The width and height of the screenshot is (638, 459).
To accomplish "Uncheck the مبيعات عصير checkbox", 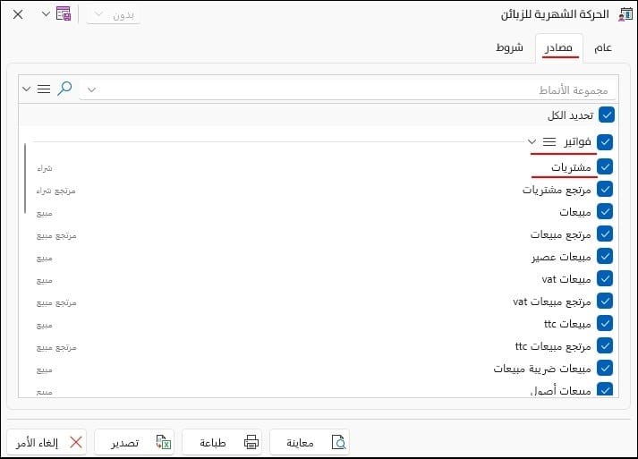I will coord(605,257).
